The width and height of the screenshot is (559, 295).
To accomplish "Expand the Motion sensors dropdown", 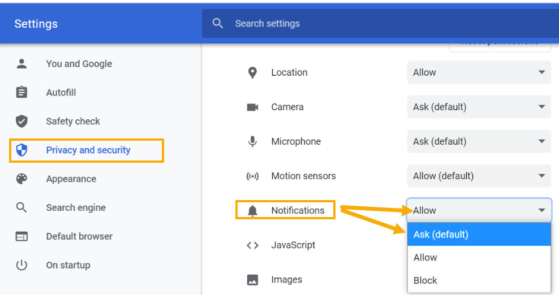I will [479, 176].
